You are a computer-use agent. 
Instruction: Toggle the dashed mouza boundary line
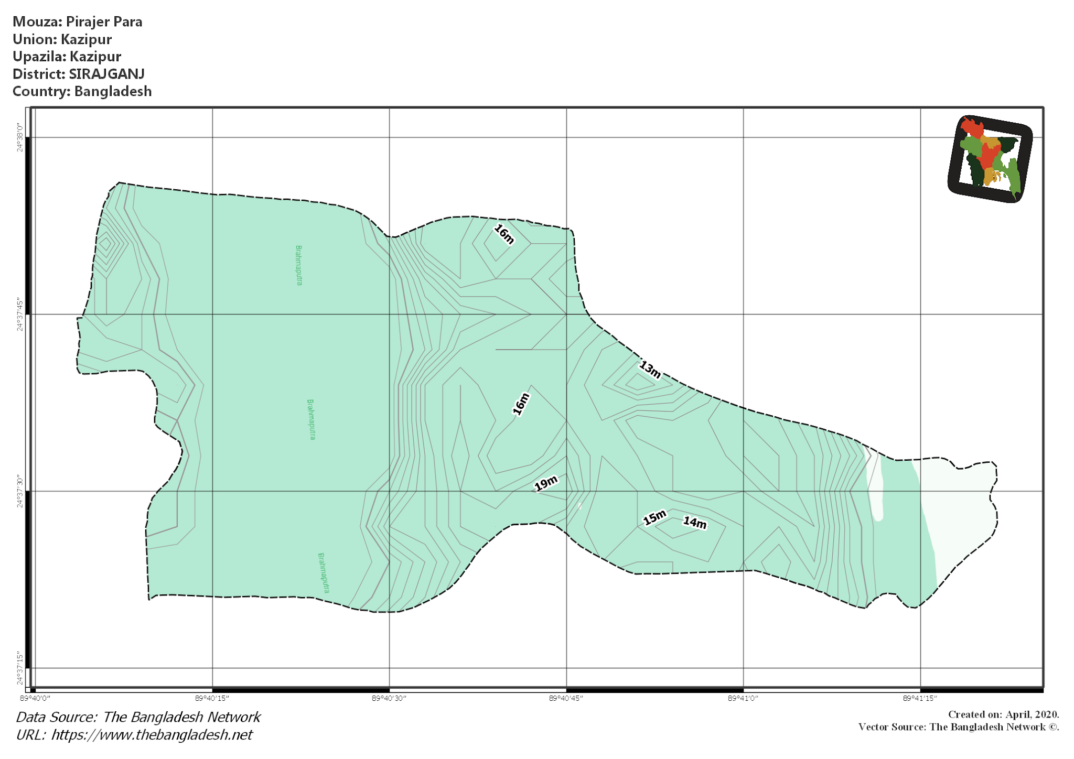point(262,197)
